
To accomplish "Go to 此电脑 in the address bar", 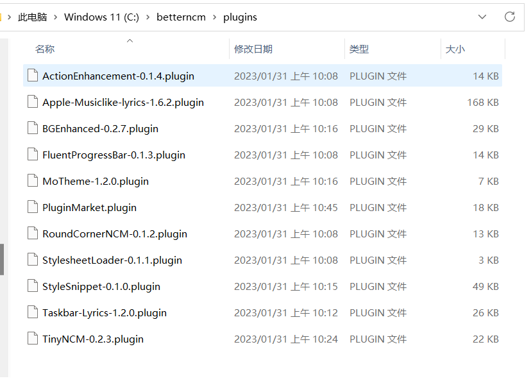I will coord(32,17).
